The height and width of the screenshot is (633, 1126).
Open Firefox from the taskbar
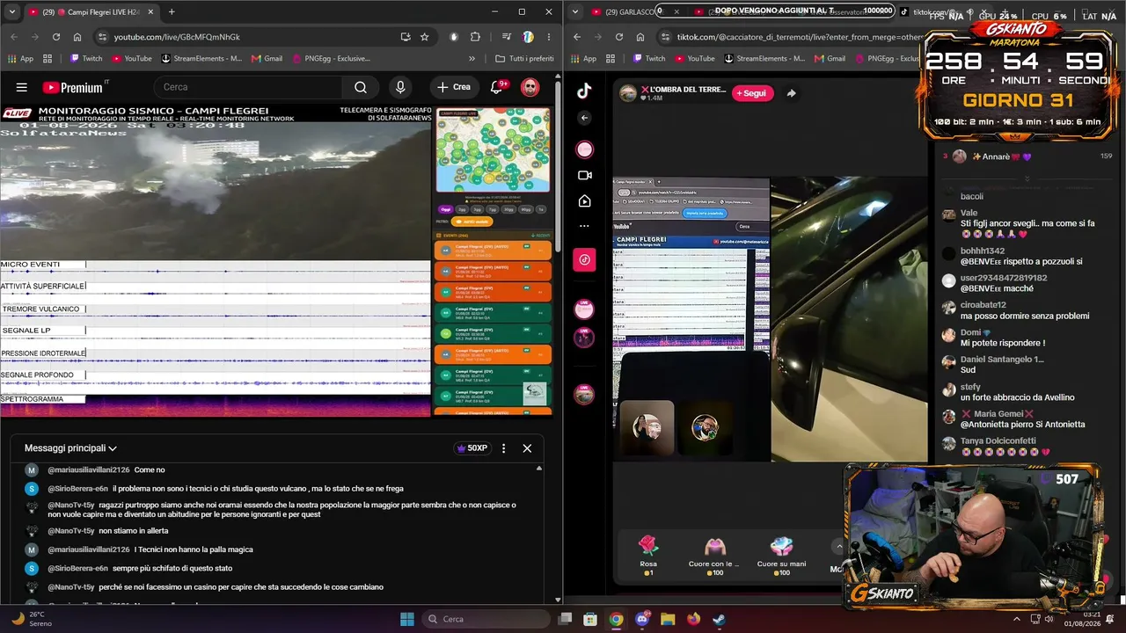click(693, 619)
